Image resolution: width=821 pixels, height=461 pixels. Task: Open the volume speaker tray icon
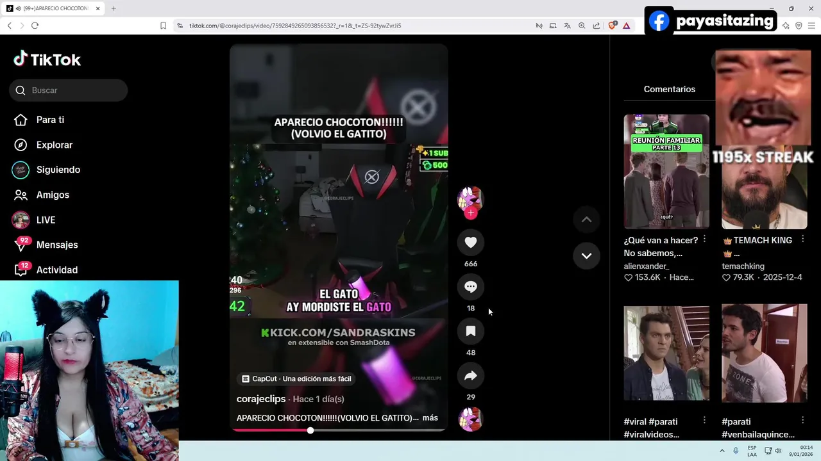[778, 451]
